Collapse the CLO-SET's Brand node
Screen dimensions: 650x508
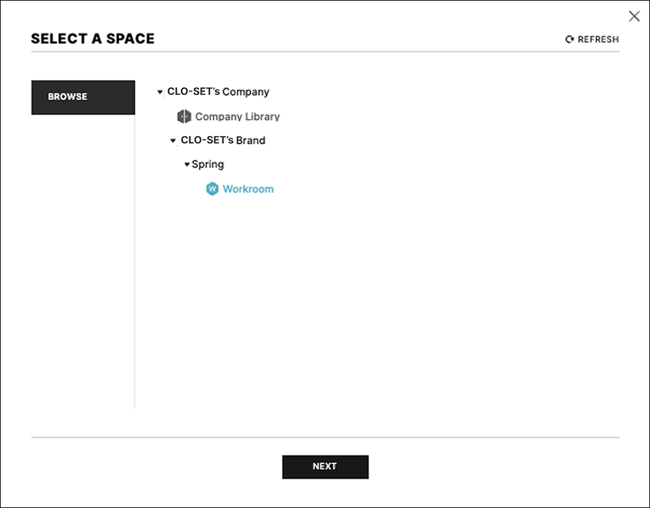coord(173,140)
